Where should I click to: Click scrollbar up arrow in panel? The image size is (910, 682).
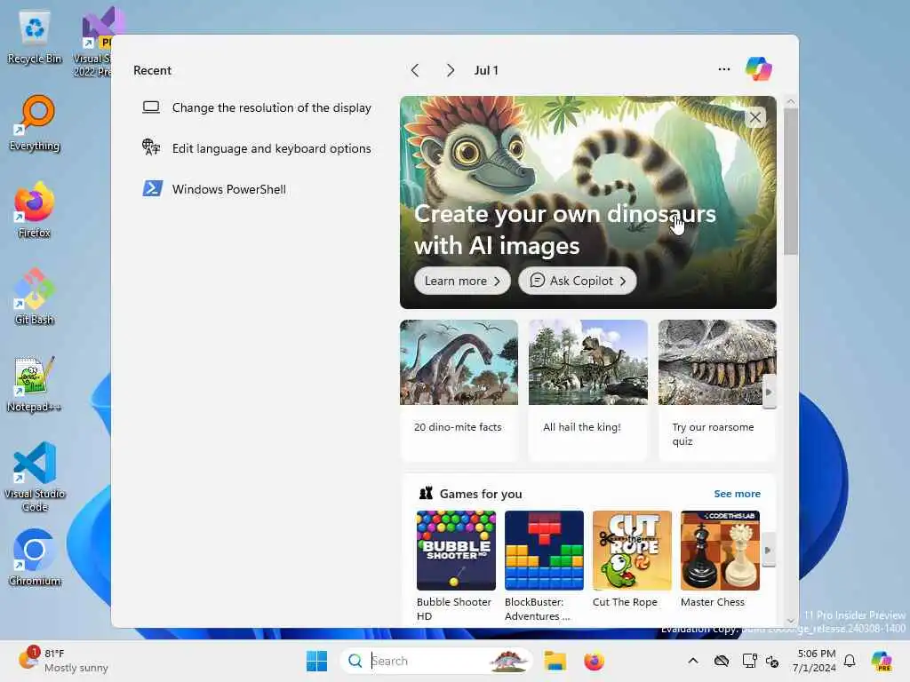pyautogui.click(x=790, y=101)
